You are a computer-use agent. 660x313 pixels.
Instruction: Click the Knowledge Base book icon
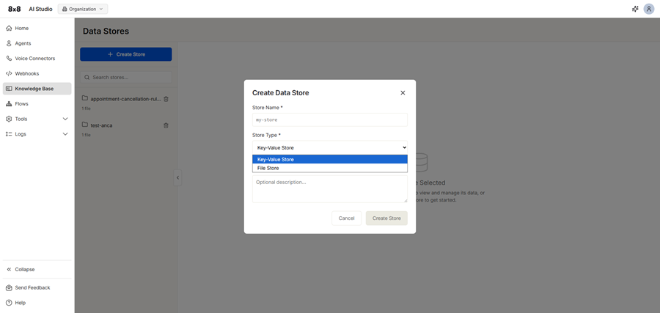point(9,89)
